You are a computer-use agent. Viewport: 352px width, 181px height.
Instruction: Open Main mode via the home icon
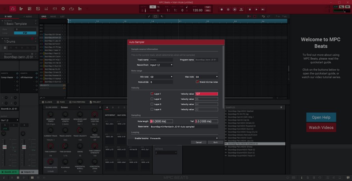coord(13,9)
